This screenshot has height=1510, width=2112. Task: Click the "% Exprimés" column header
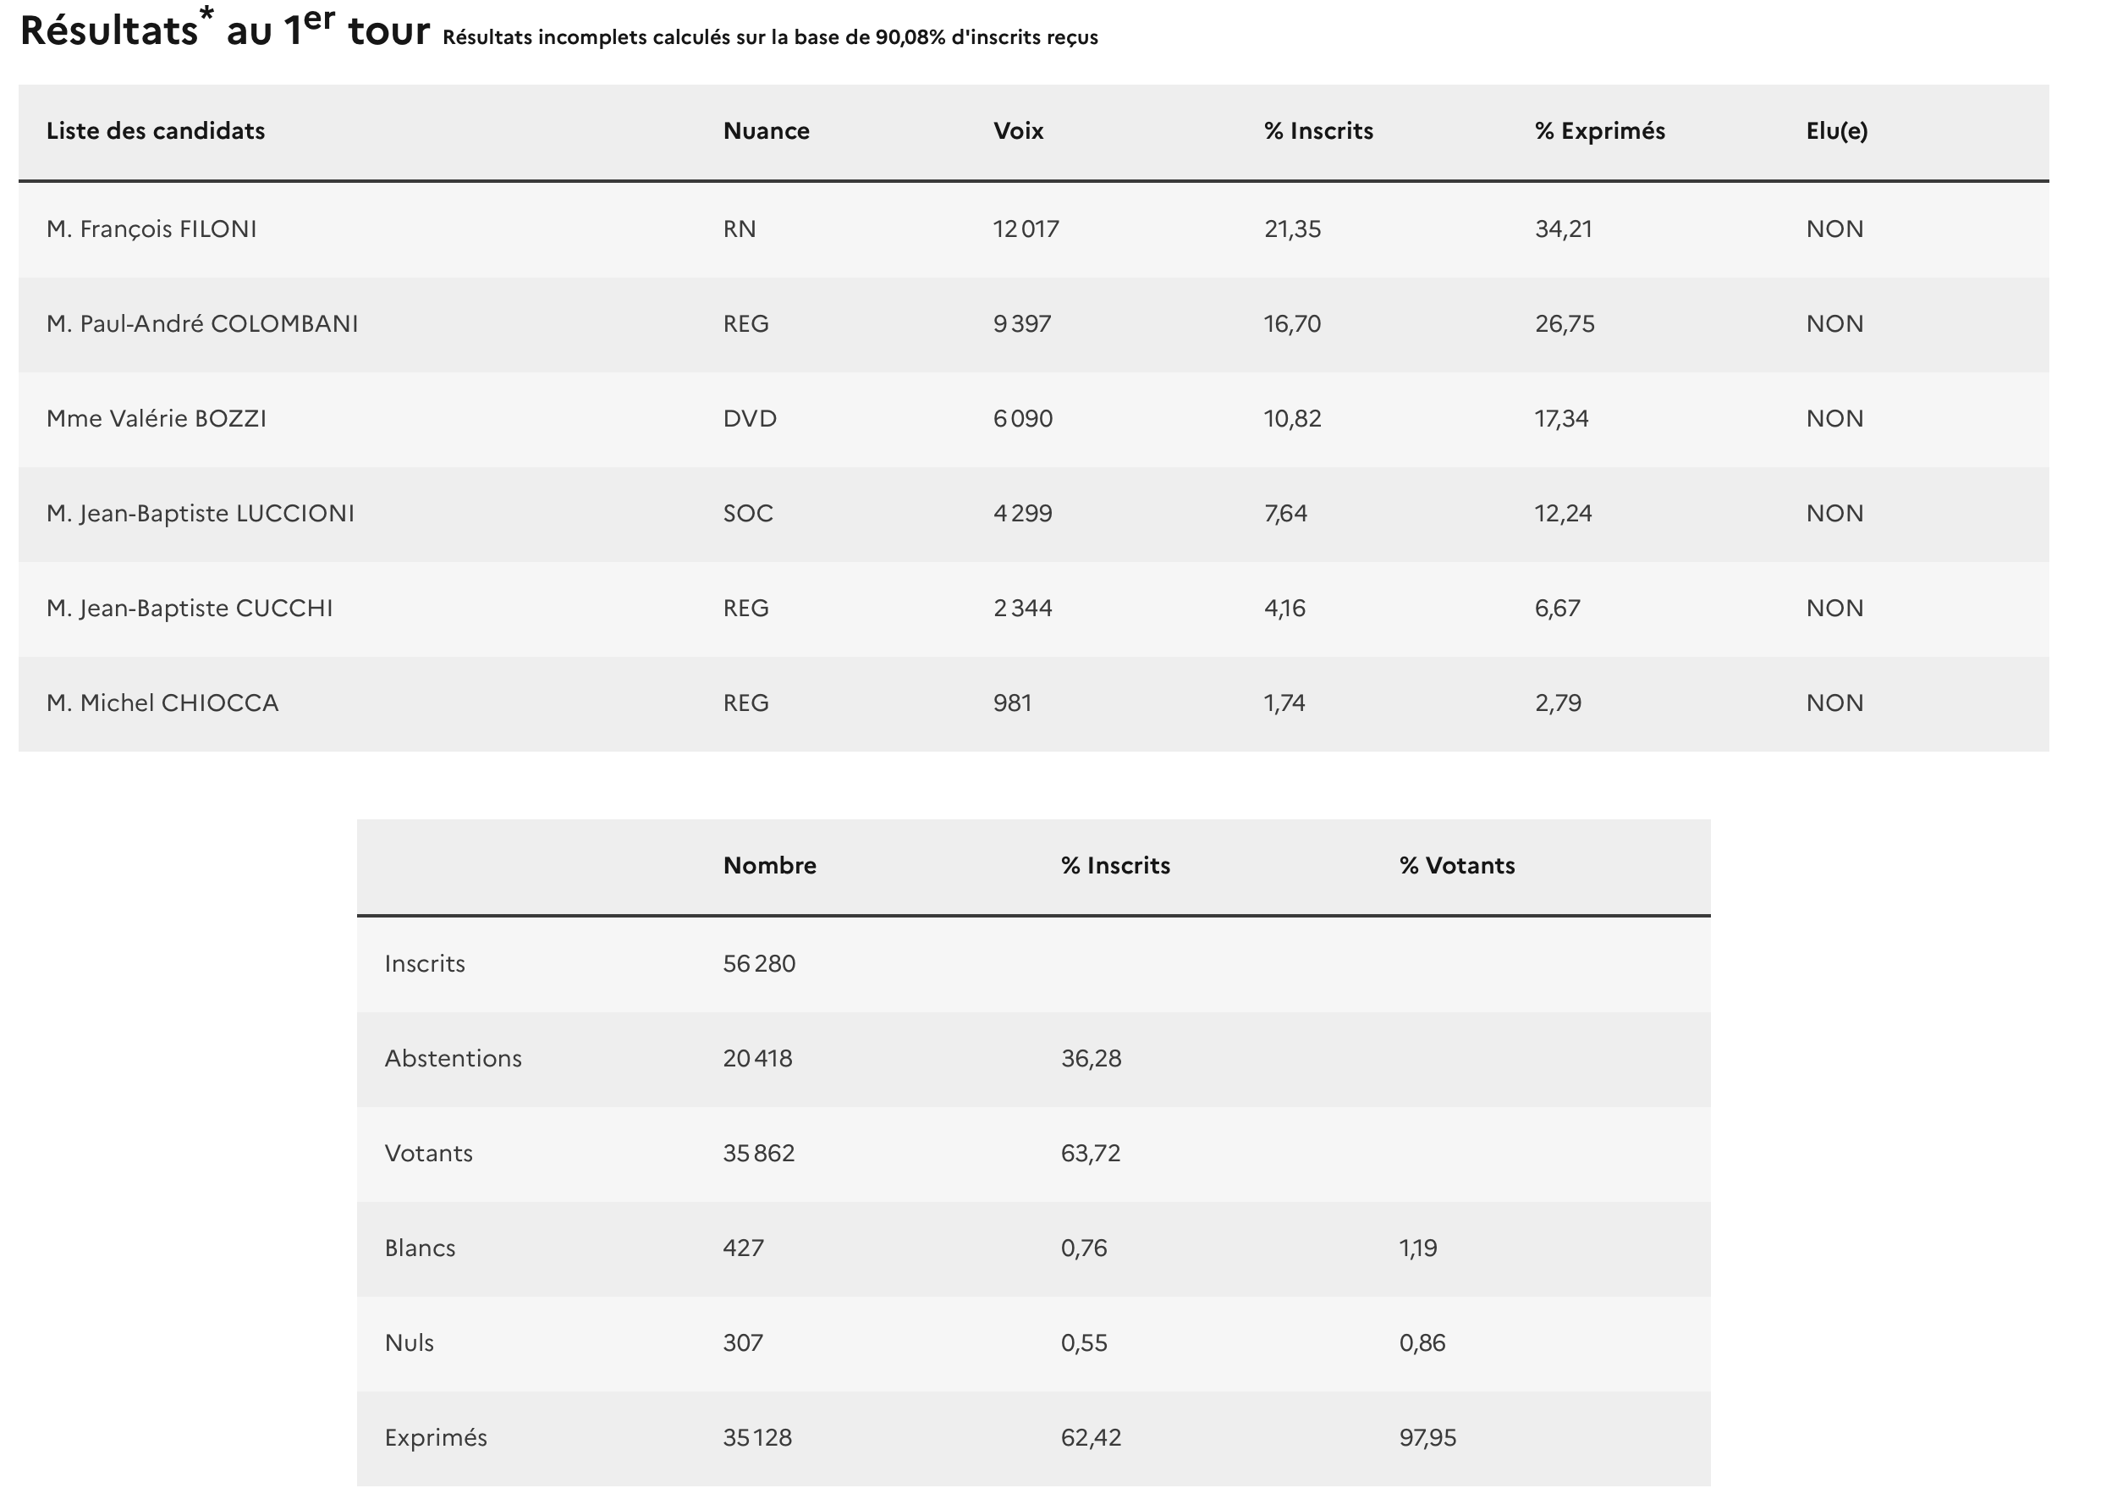[x=1599, y=131]
